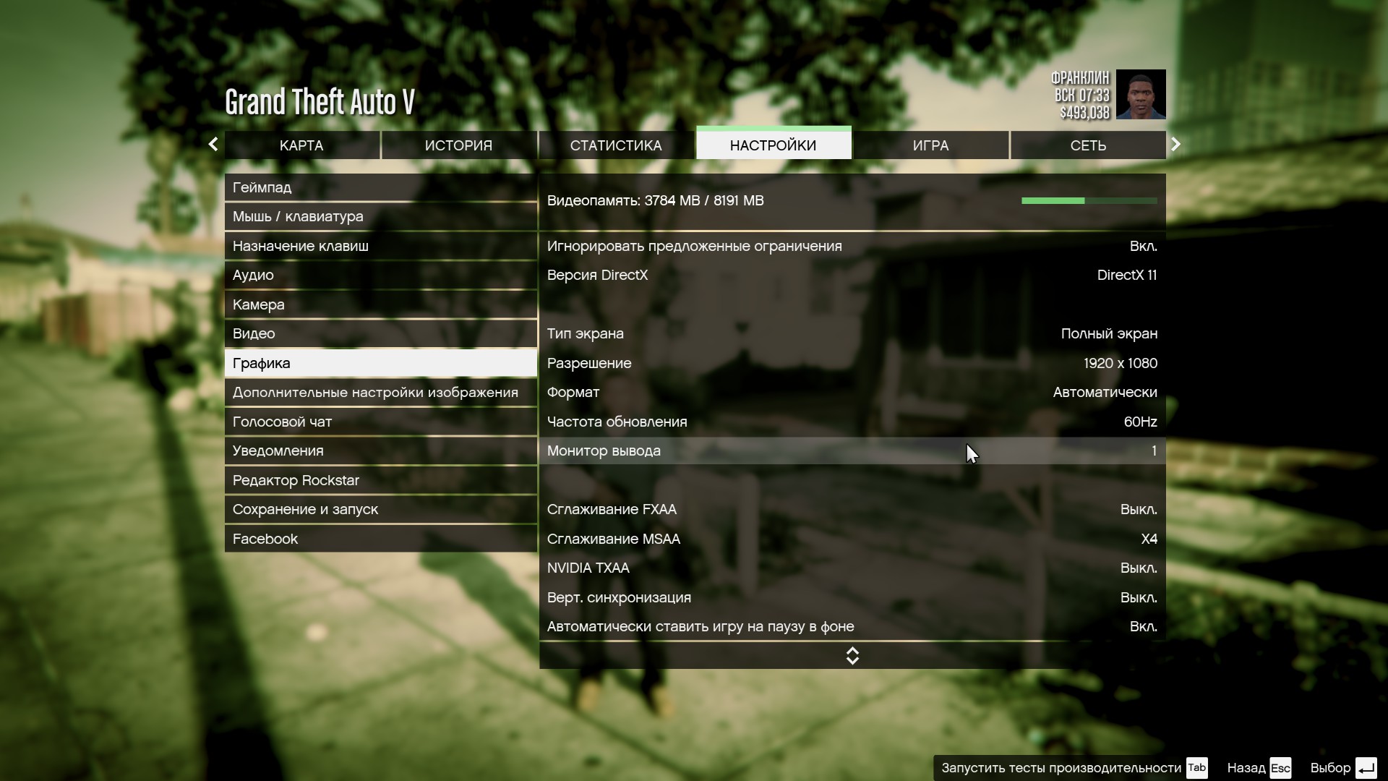
Task: Change Тип экрана from Полный экран
Action: 852,333
